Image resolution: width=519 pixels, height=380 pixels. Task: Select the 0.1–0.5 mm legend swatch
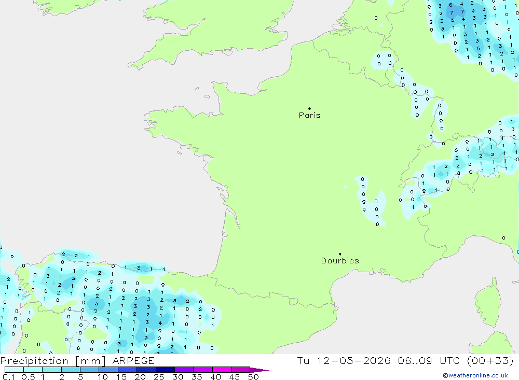(14, 370)
